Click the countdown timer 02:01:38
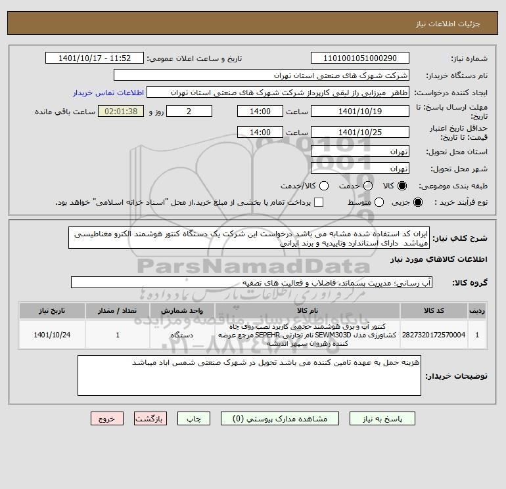Viewport: 506px width, 489px height. pos(121,111)
